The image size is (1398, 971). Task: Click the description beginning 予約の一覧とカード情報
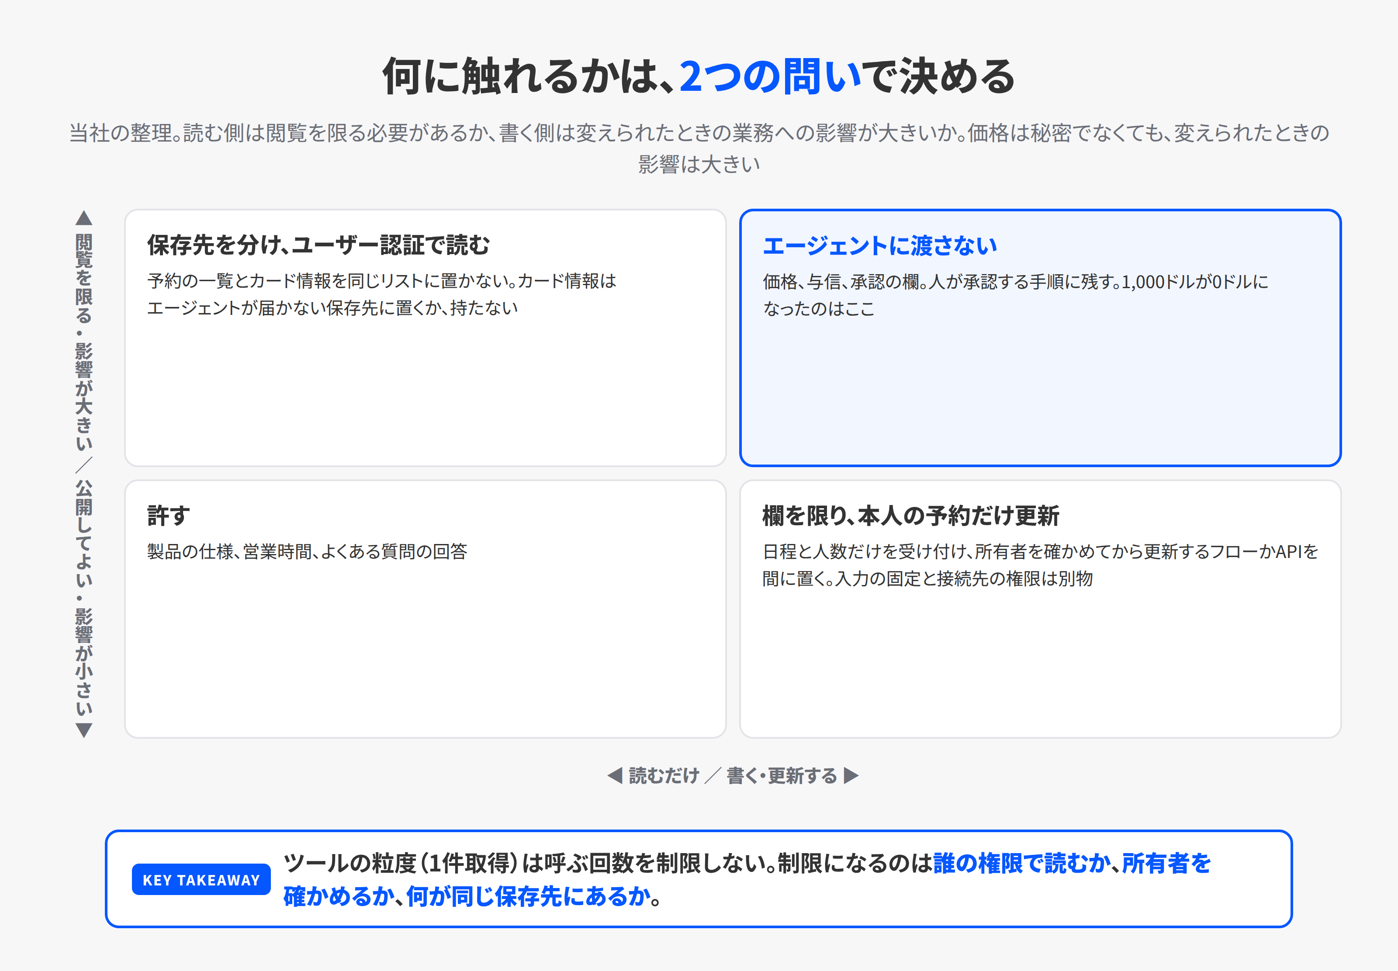coord(381,294)
